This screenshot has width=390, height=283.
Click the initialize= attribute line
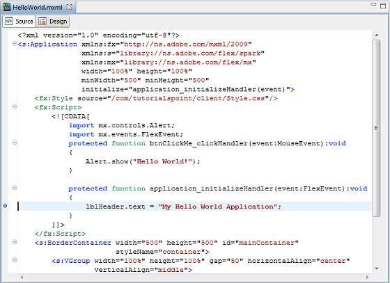(x=188, y=90)
